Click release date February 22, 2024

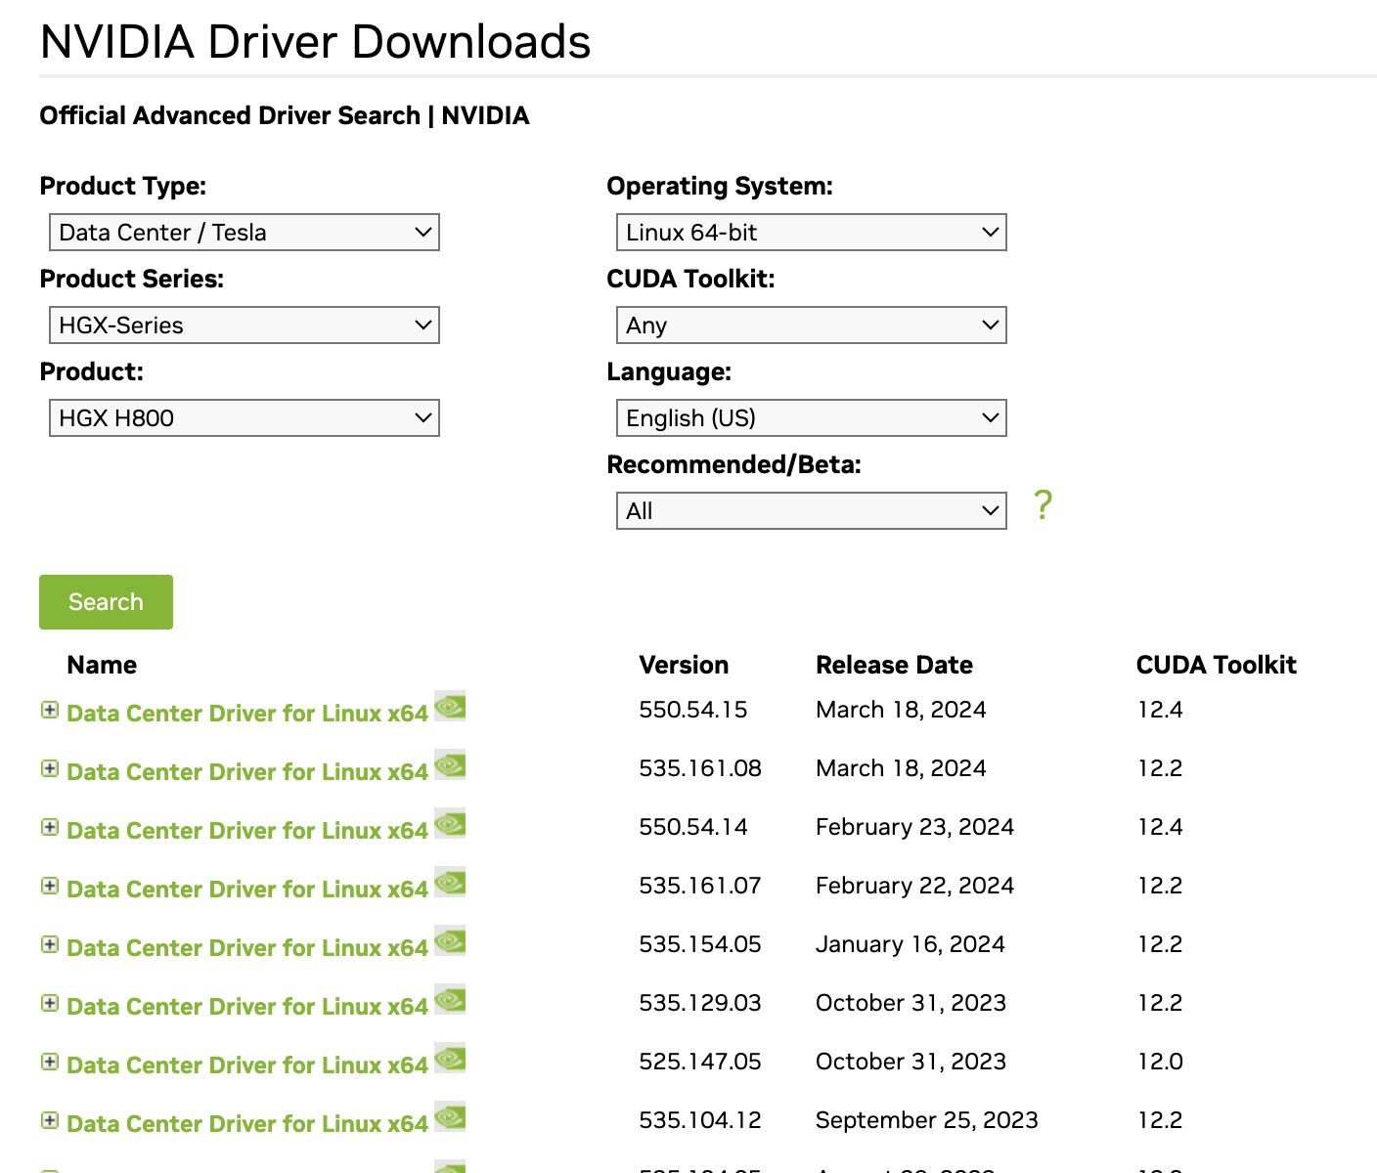pyautogui.click(x=914, y=886)
